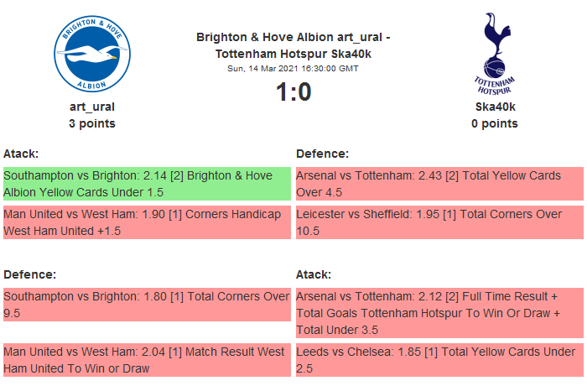Viewport: 587px width, 386px height.
Task: Open the Ska40k player name
Action: pyautogui.click(x=495, y=107)
